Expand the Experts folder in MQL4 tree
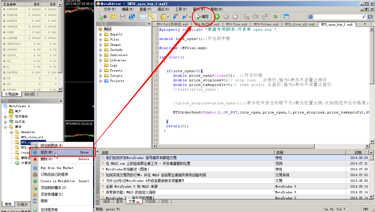Screen dimensions: 375x212 (101, 34)
